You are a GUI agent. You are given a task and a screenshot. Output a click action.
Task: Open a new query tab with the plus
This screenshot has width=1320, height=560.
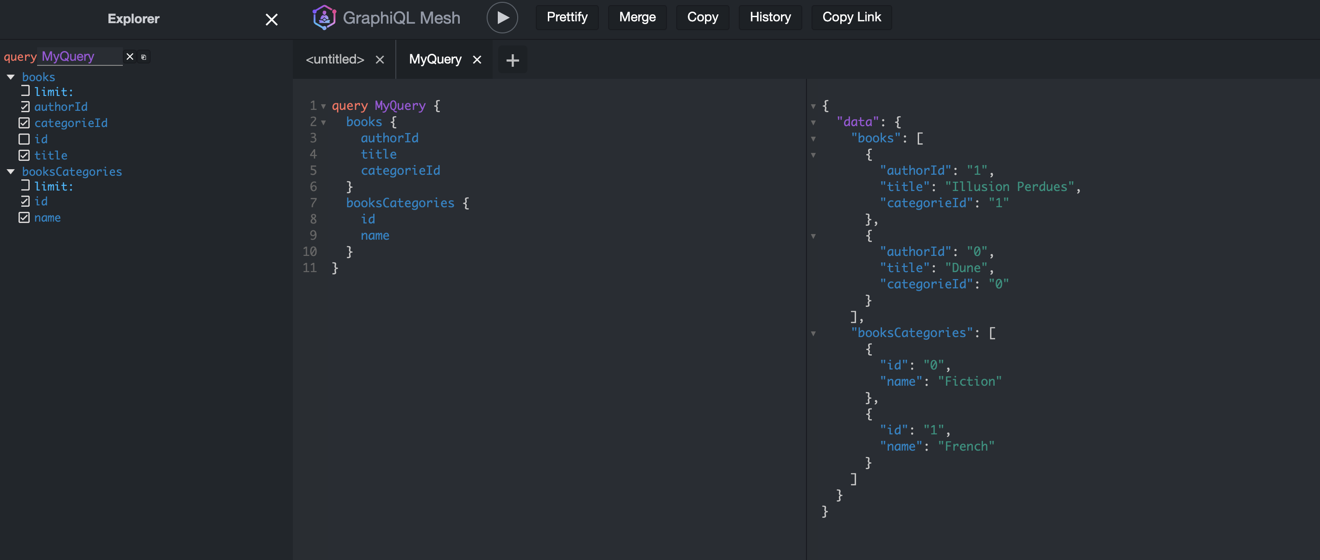click(512, 59)
